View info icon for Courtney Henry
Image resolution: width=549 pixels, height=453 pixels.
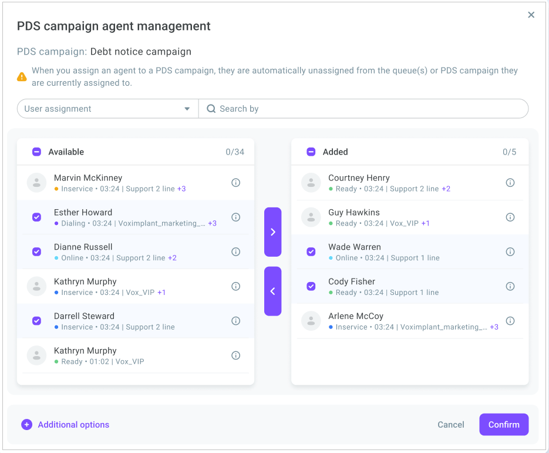(510, 183)
